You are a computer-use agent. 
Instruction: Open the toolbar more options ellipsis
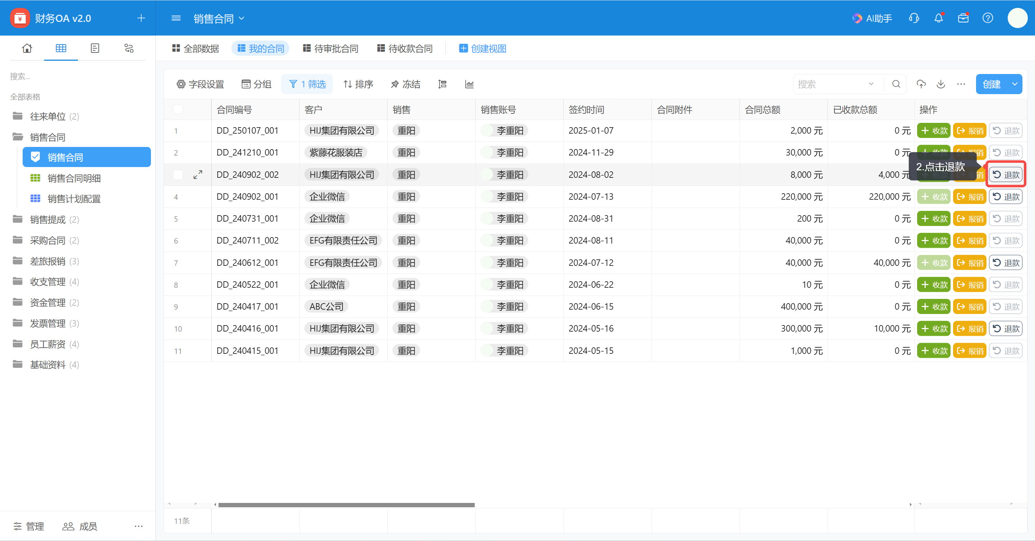pos(961,84)
